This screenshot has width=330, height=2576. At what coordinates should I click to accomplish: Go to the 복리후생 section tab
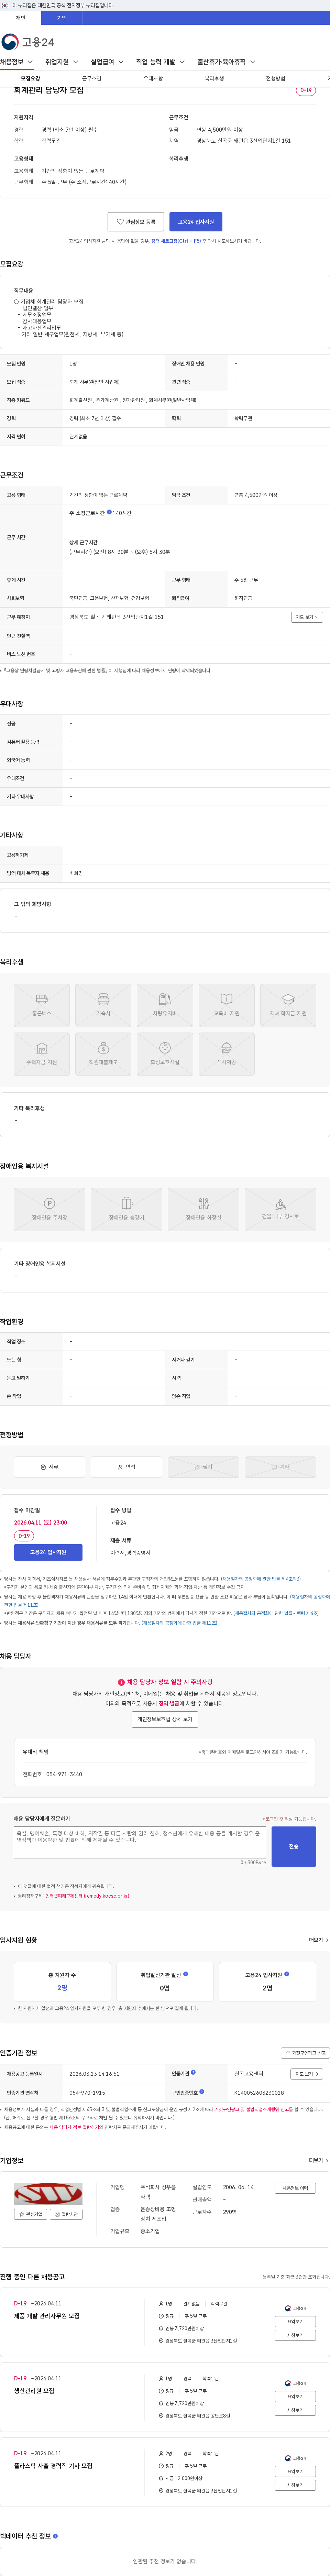214,78
